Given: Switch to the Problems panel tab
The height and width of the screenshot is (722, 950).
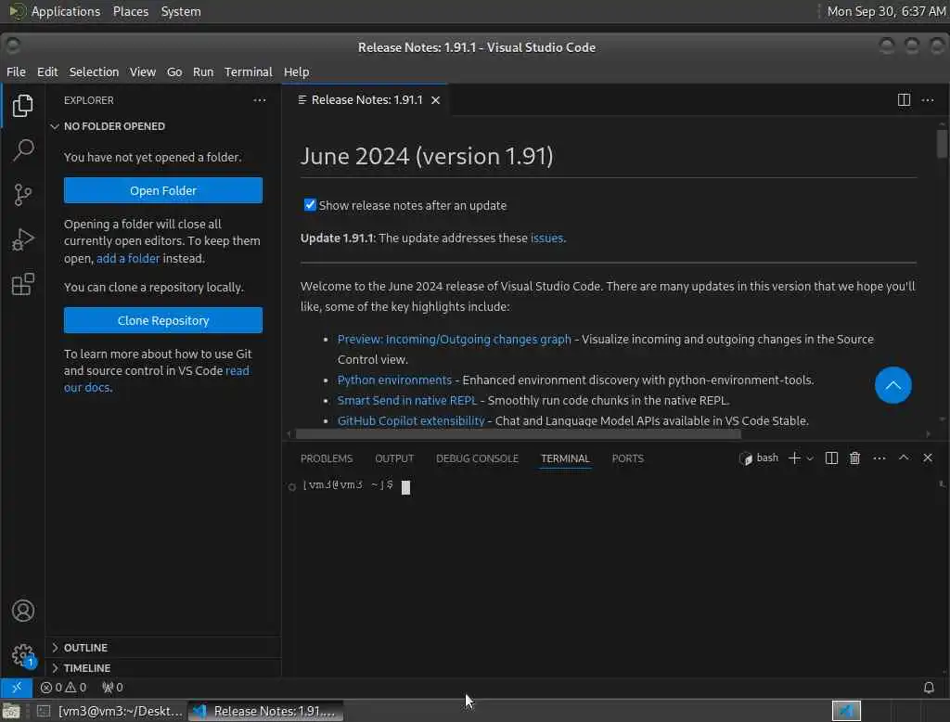Looking at the screenshot, I should point(326,458).
